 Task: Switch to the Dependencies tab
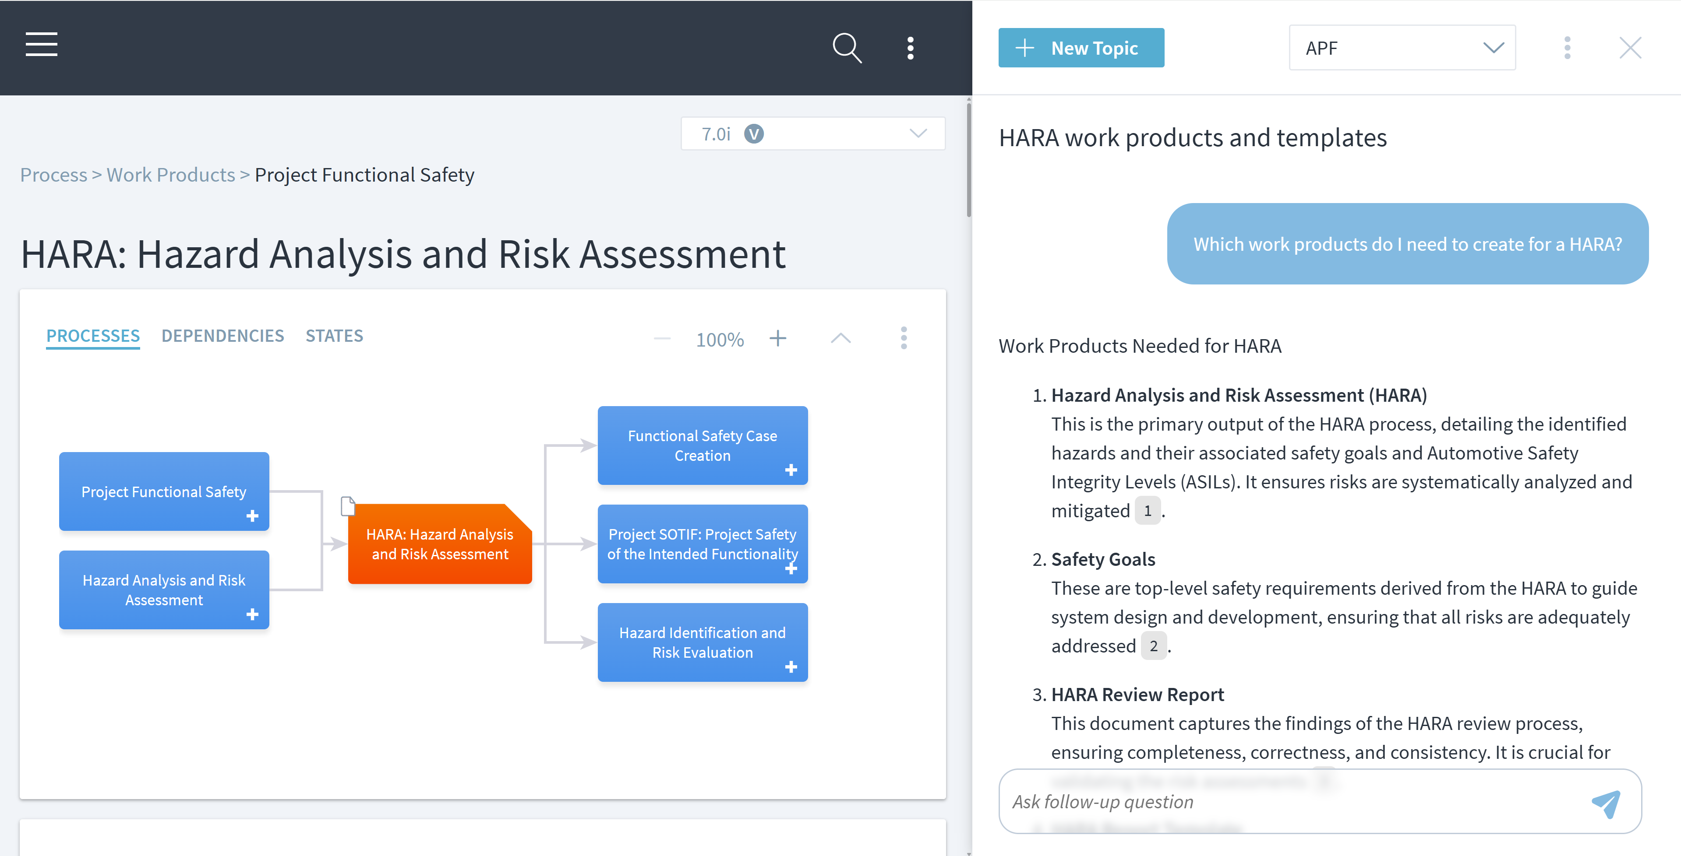pos(222,336)
